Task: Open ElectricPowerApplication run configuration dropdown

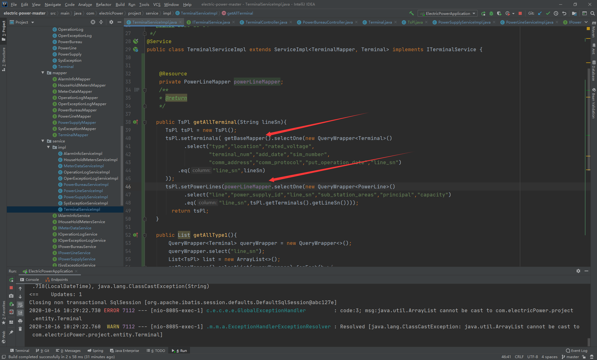Action: point(448,13)
